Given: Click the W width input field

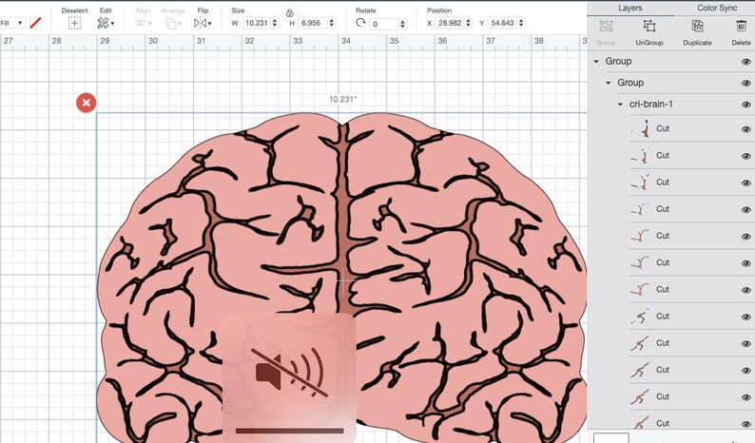Looking at the screenshot, I should [x=256, y=23].
